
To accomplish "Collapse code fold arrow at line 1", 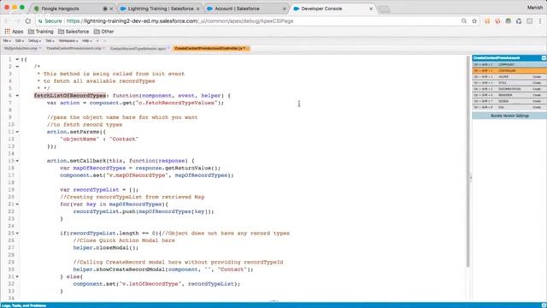I will click(17, 59).
